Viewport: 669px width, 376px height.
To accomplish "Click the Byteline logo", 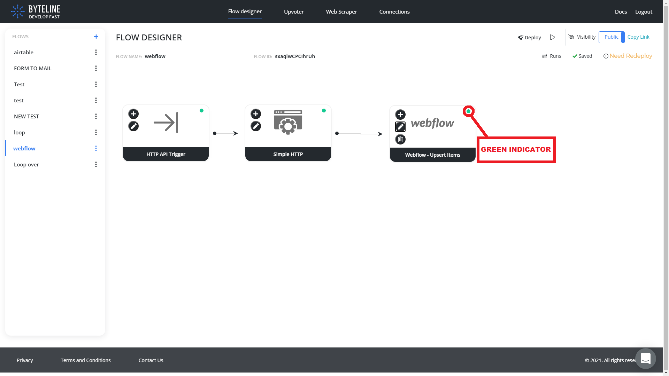I will click(x=36, y=11).
